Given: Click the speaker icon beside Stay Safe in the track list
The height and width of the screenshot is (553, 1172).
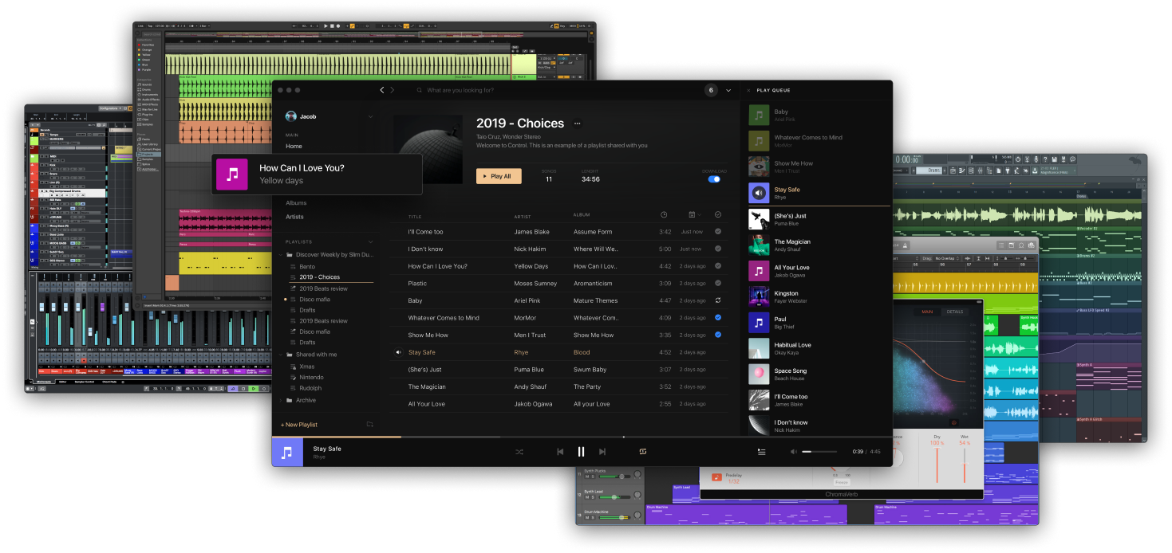Looking at the screenshot, I should [398, 352].
